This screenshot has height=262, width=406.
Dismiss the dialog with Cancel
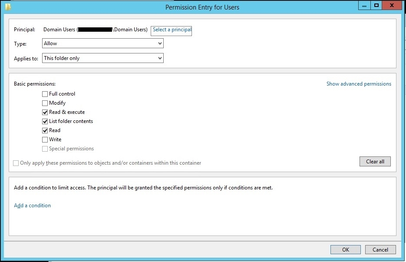tap(380, 249)
